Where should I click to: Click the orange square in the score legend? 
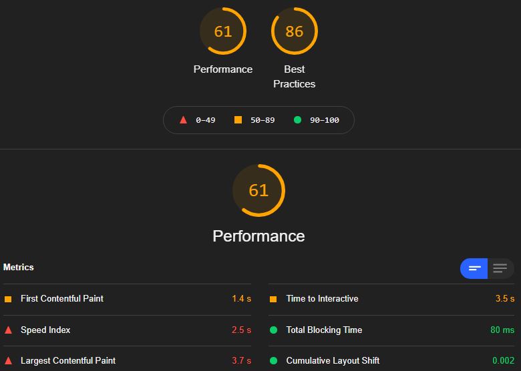coord(238,120)
